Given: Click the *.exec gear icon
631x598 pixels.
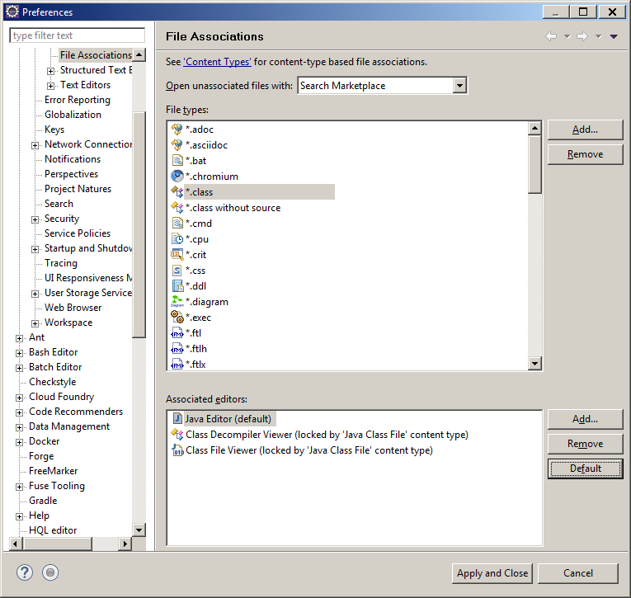Looking at the screenshot, I should [177, 318].
